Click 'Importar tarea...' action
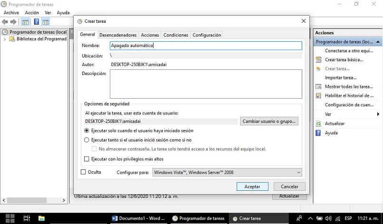383x224 pixels. 341,78
